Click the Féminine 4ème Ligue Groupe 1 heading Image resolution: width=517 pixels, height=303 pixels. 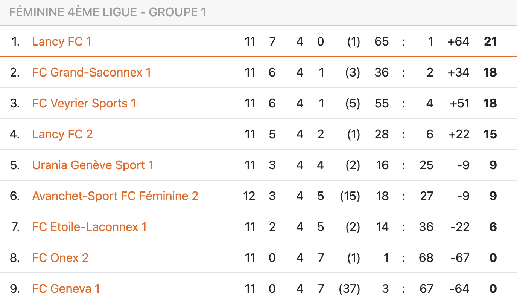tap(108, 12)
